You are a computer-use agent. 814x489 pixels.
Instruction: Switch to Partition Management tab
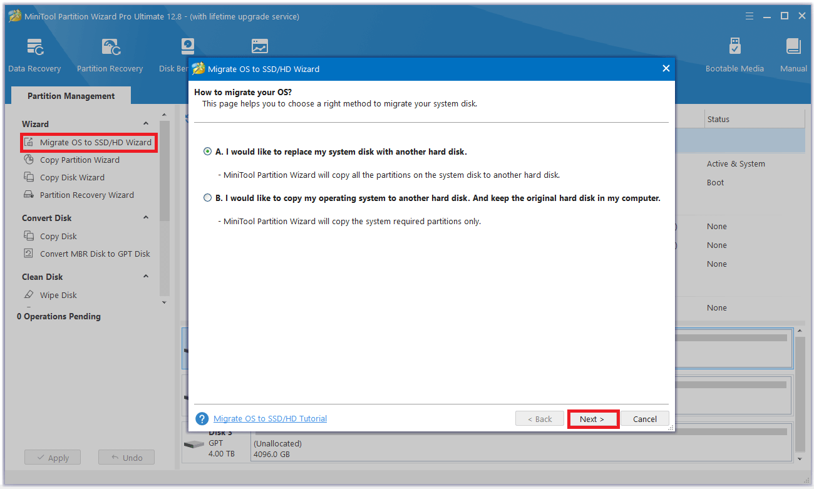(x=71, y=96)
